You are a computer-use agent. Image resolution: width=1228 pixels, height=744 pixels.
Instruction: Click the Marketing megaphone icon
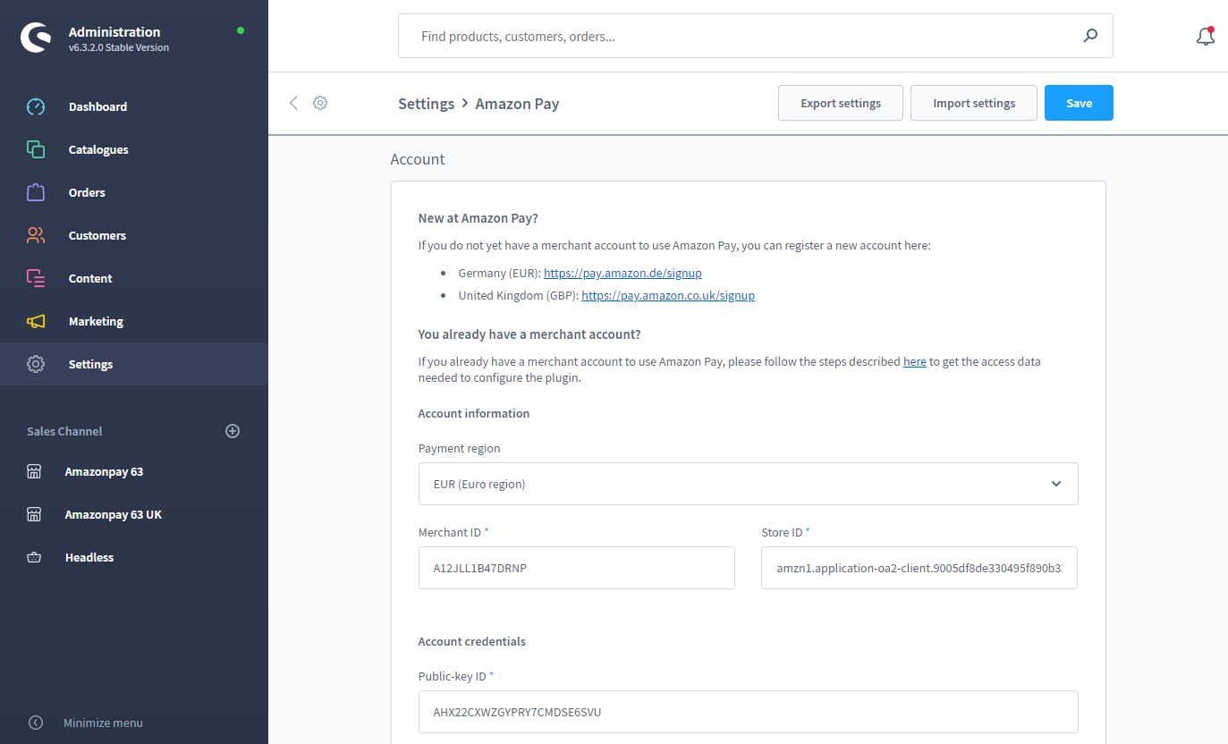pyautogui.click(x=36, y=321)
